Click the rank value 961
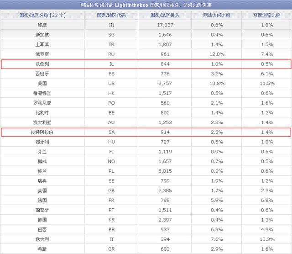 tap(165, 54)
